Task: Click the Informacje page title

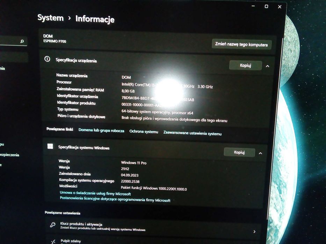Action: (95, 19)
